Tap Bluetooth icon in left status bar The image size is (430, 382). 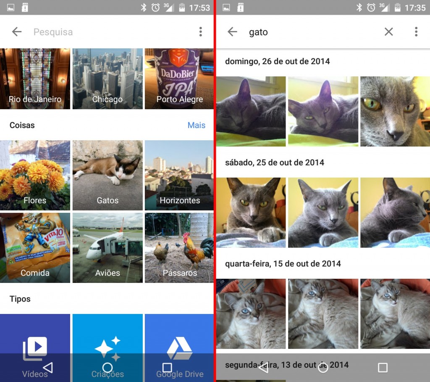pyautogui.click(x=144, y=8)
